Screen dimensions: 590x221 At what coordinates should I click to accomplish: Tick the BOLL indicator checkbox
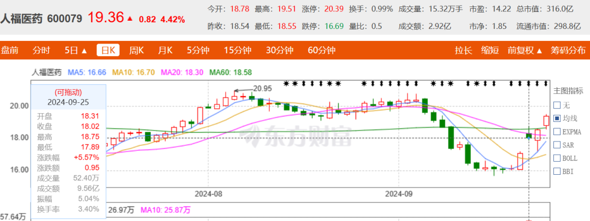[557, 158]
